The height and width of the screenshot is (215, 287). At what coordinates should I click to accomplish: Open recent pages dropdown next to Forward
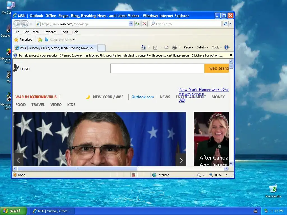(31, 24)
